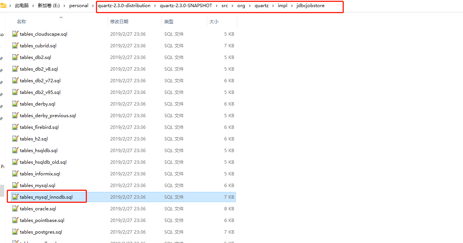Click the folder icon in the address bar

3,6
